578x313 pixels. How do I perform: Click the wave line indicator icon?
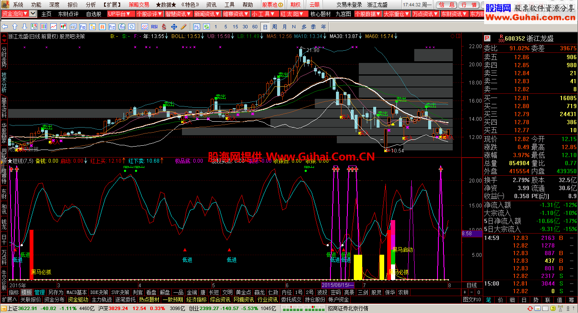(145, 26)
